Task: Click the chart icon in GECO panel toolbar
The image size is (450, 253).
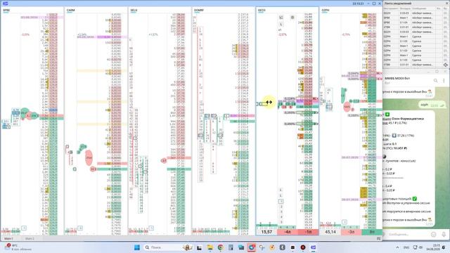Action: coord(281,18)
